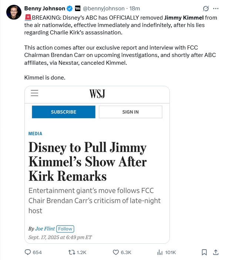This screenshot has height=260, width=225.
Task: Click the affiliate badge next to the name
Action: click(78, 9)
